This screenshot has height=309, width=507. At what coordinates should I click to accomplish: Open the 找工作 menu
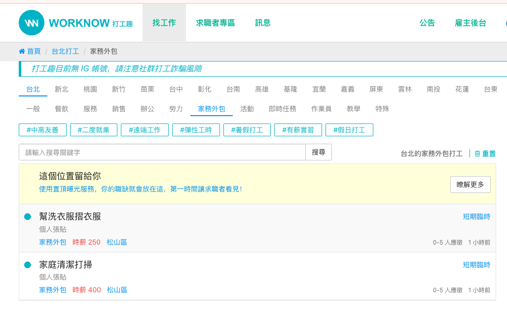point(164,23)
